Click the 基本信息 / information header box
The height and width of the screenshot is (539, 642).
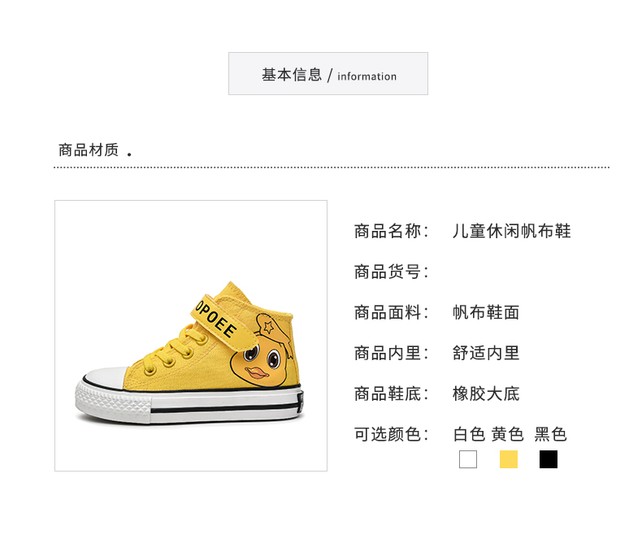coord(328,74)
